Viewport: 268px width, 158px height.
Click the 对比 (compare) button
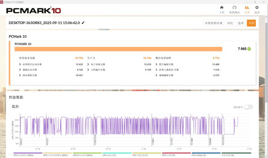point(230,23)
